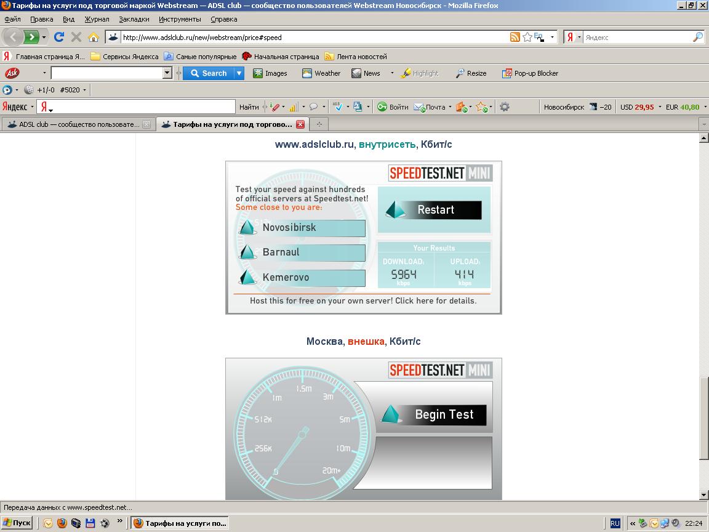709x532 pixels.
Task: Open the Закладки menu
Action: (x=134, y=19)
